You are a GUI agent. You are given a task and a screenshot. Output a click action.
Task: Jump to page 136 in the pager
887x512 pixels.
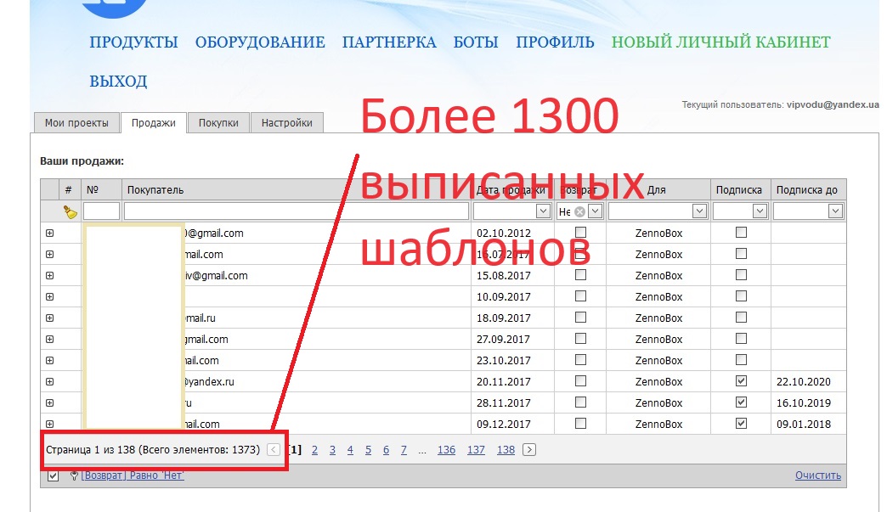446,450
